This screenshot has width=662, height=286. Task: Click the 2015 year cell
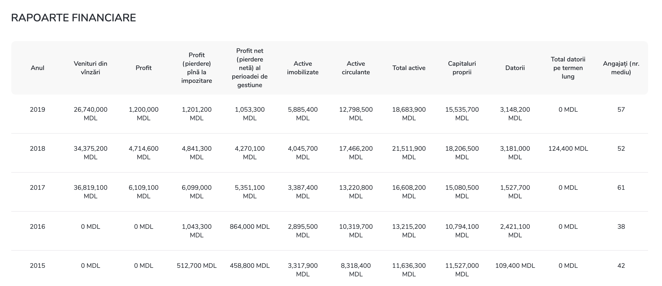pyautogui.click(x=37, y=266)
